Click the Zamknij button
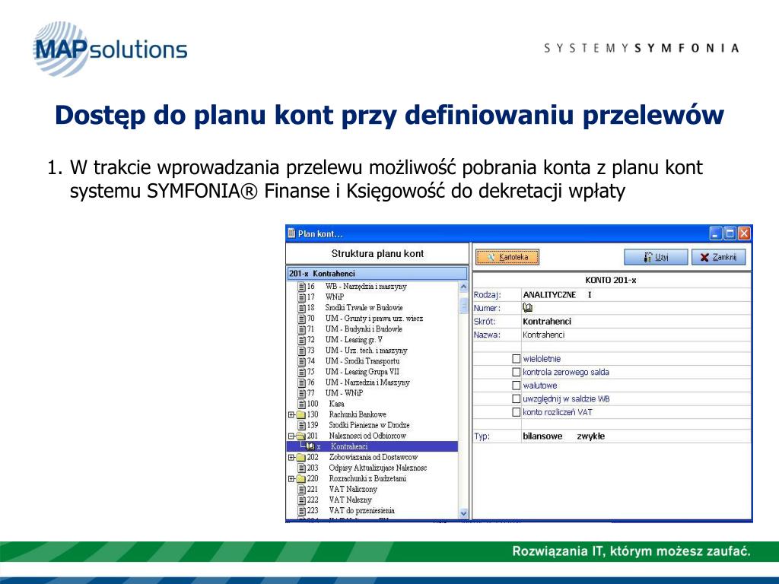 click(x=718, y=257)
